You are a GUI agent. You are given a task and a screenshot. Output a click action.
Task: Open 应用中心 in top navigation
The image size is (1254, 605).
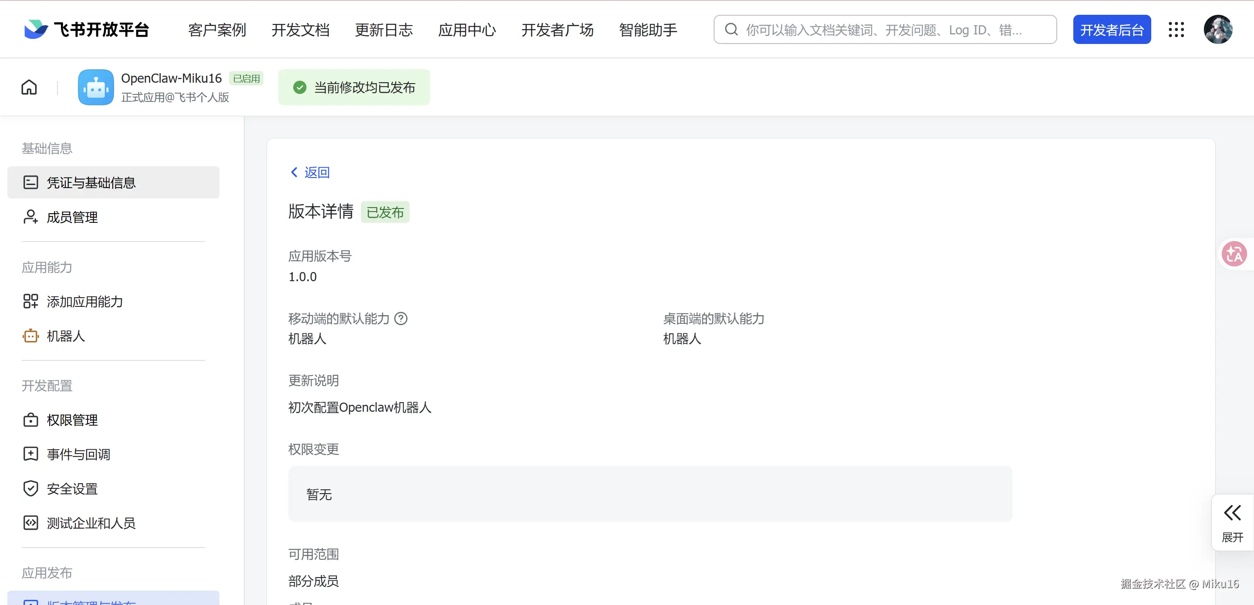click(x=467, y=30)
